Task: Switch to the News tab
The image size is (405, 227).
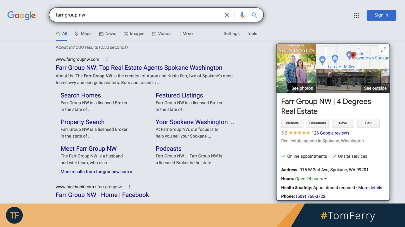Action: (108, 34)
